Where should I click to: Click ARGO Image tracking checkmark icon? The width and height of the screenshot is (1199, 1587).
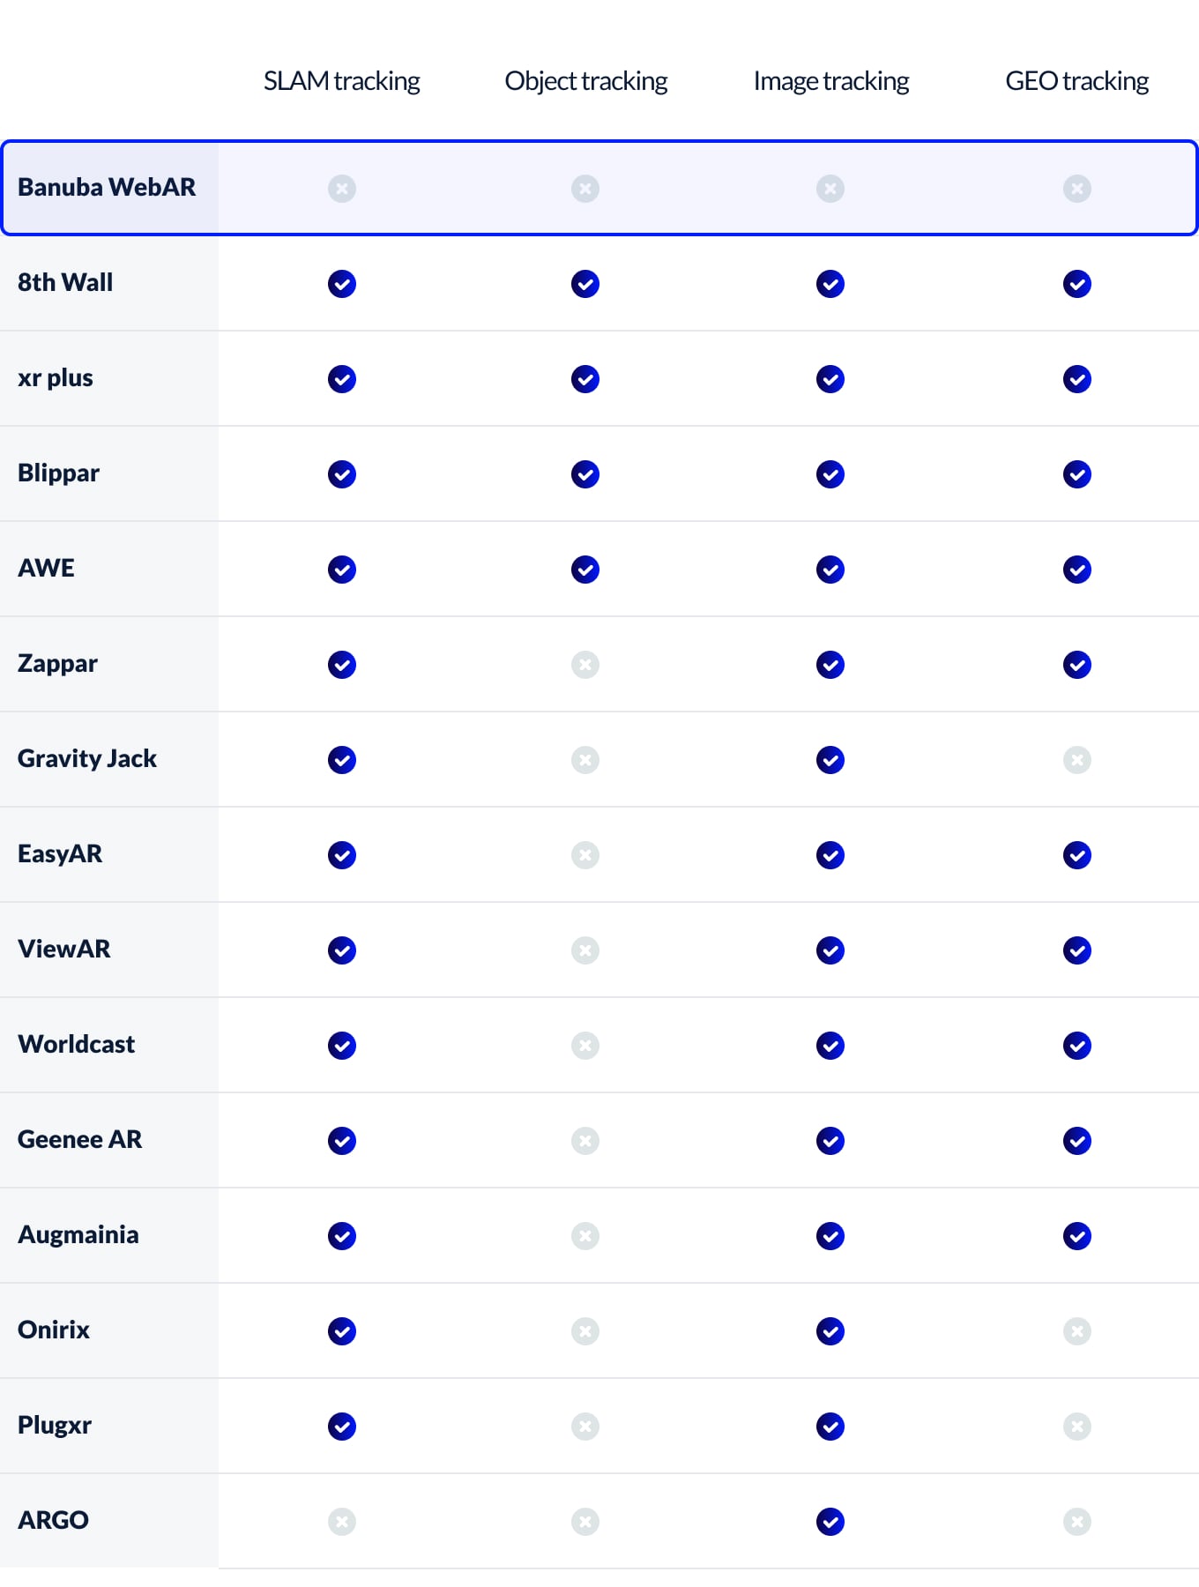[830, 1522]
